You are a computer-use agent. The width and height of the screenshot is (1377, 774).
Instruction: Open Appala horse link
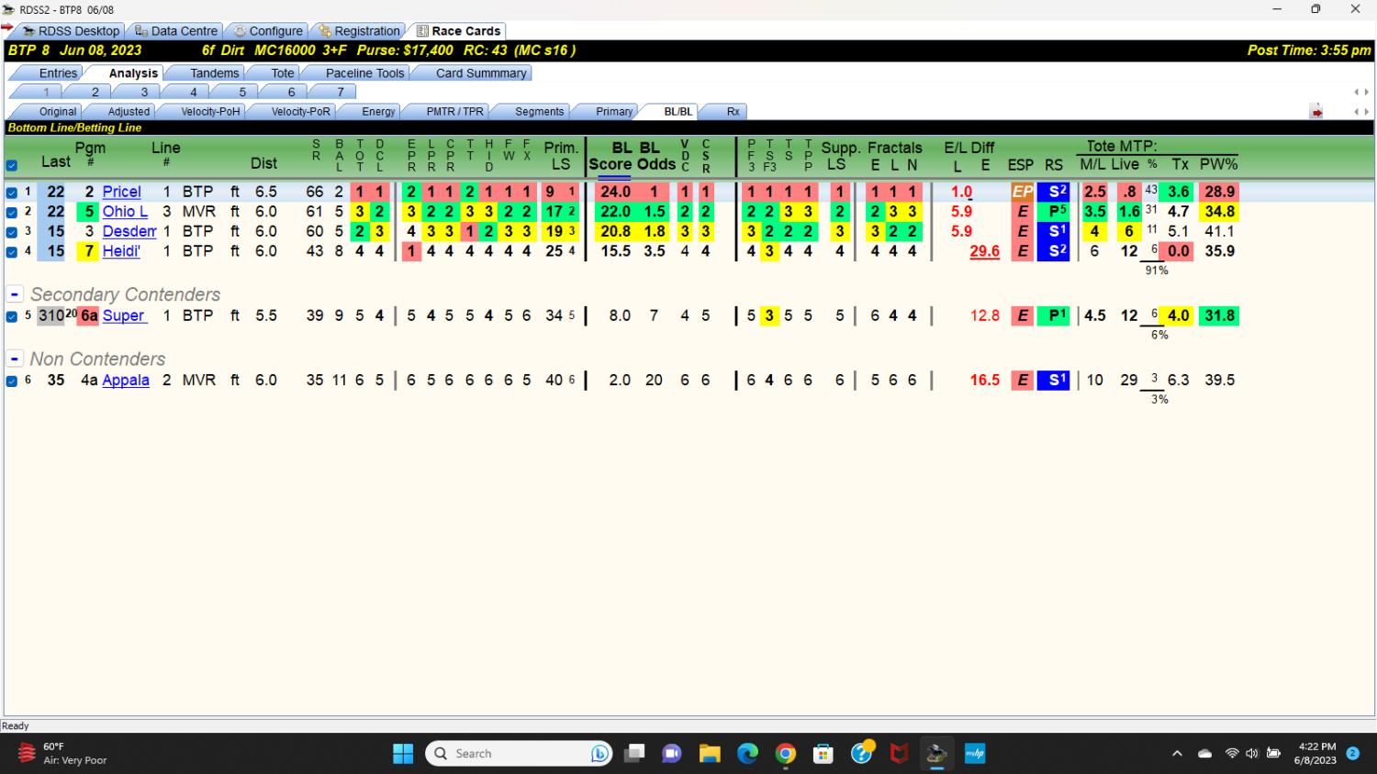[x=125, y=380]
